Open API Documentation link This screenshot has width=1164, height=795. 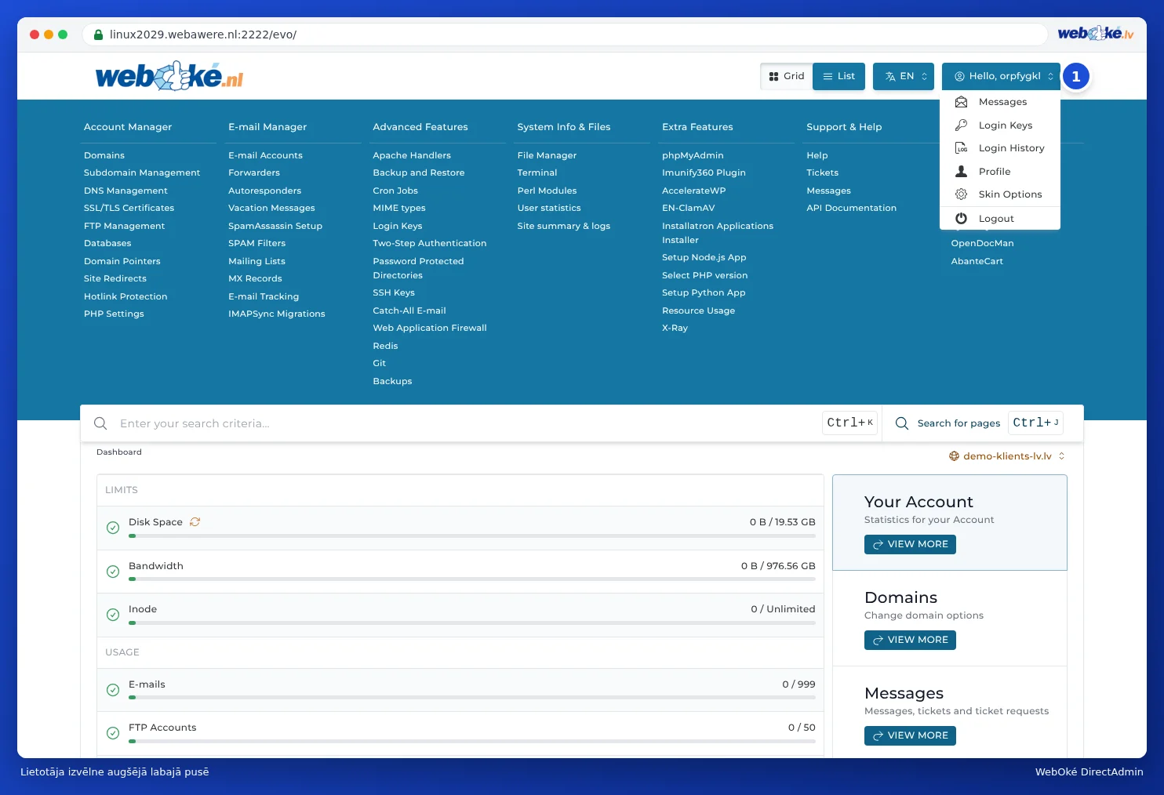[851, 208]
